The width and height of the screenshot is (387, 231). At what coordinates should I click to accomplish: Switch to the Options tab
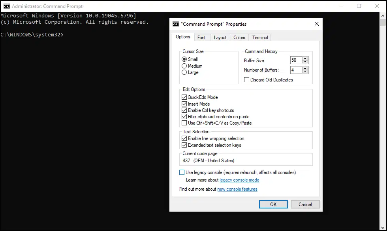[x=183, y=37]
